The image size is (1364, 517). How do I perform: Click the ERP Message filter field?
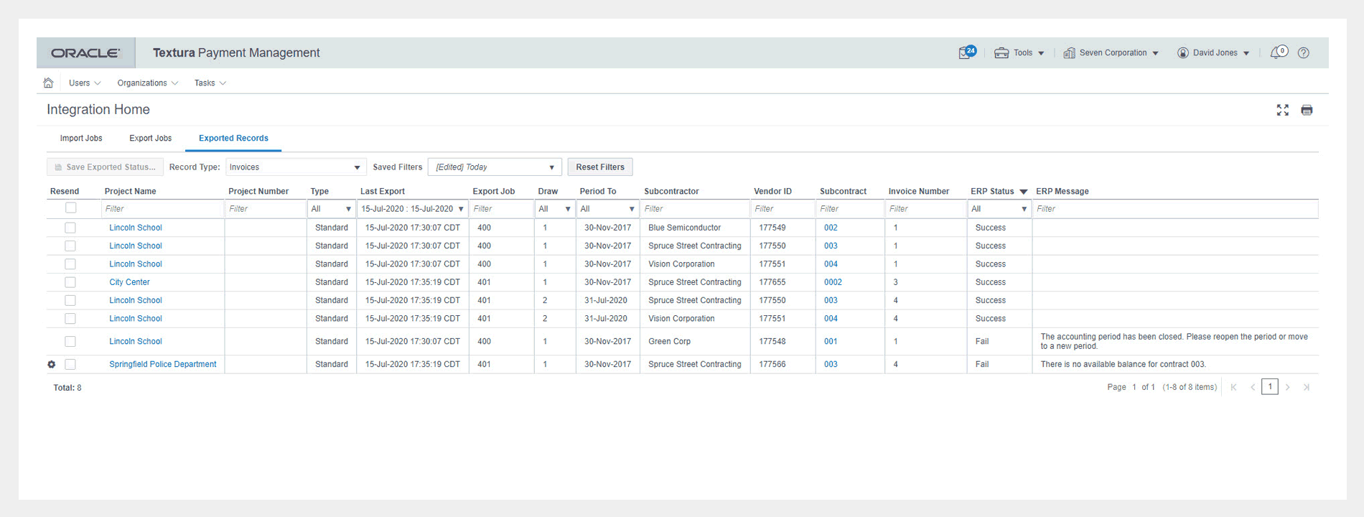[1175, 209]
